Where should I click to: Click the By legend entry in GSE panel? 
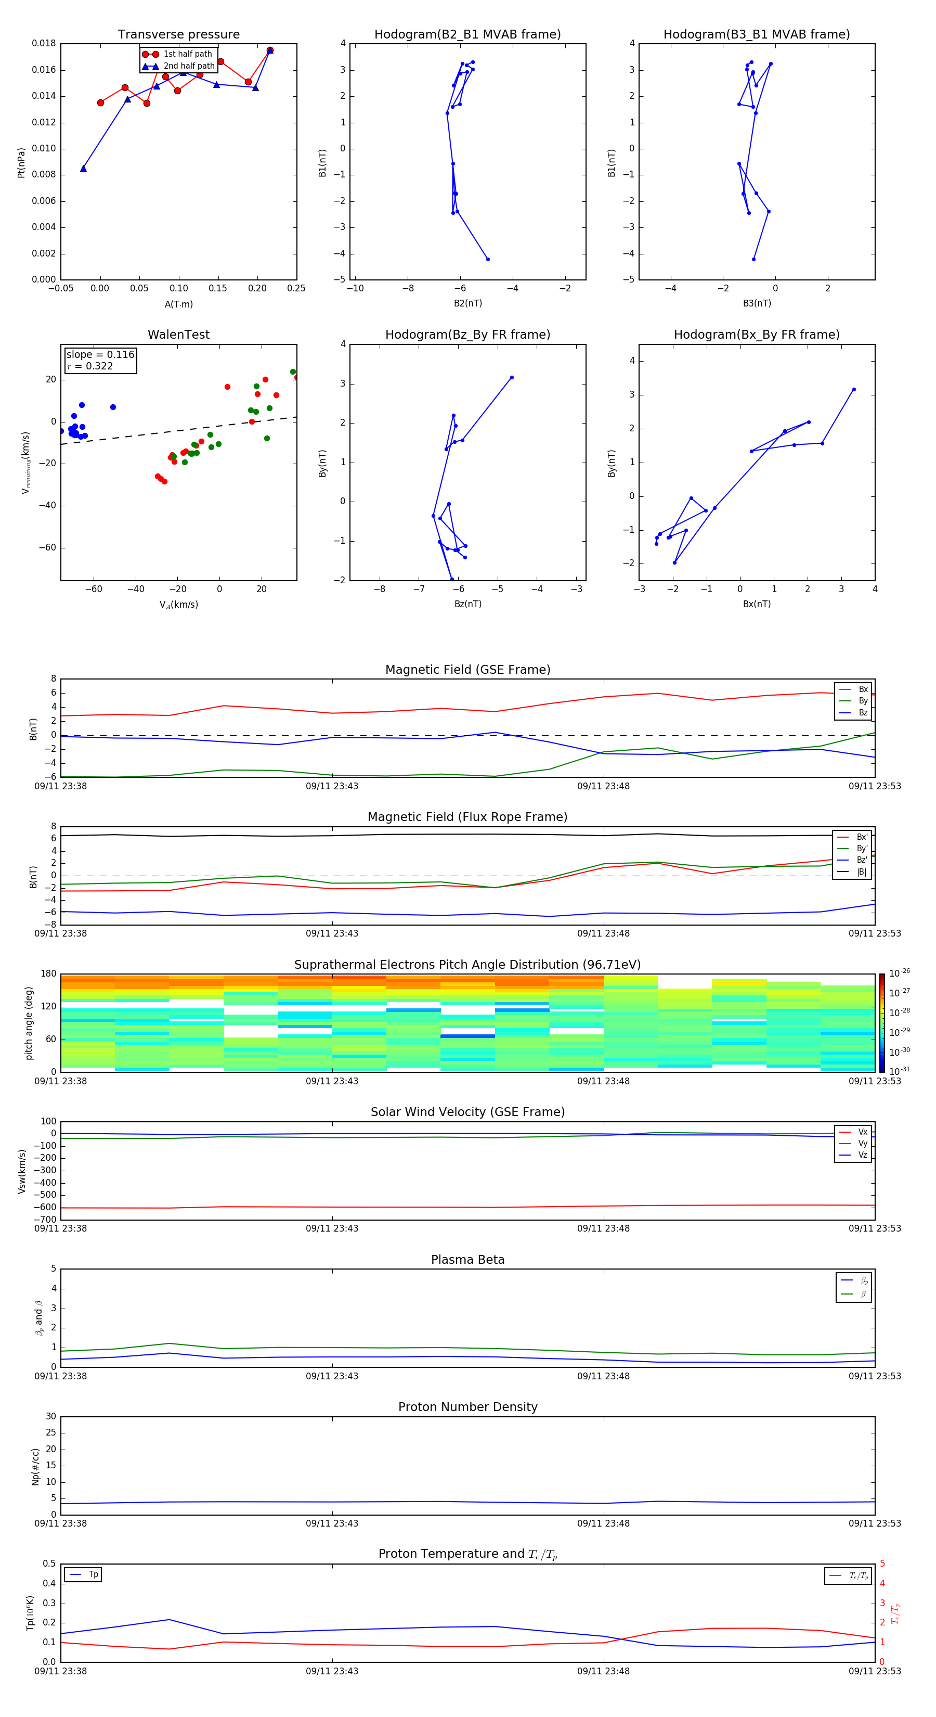[x=853, y=700]
